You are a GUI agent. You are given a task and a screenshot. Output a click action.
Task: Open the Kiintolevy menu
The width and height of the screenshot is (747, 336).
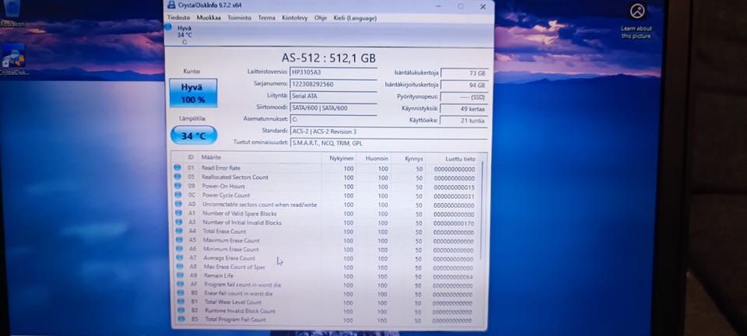(294, 18)
